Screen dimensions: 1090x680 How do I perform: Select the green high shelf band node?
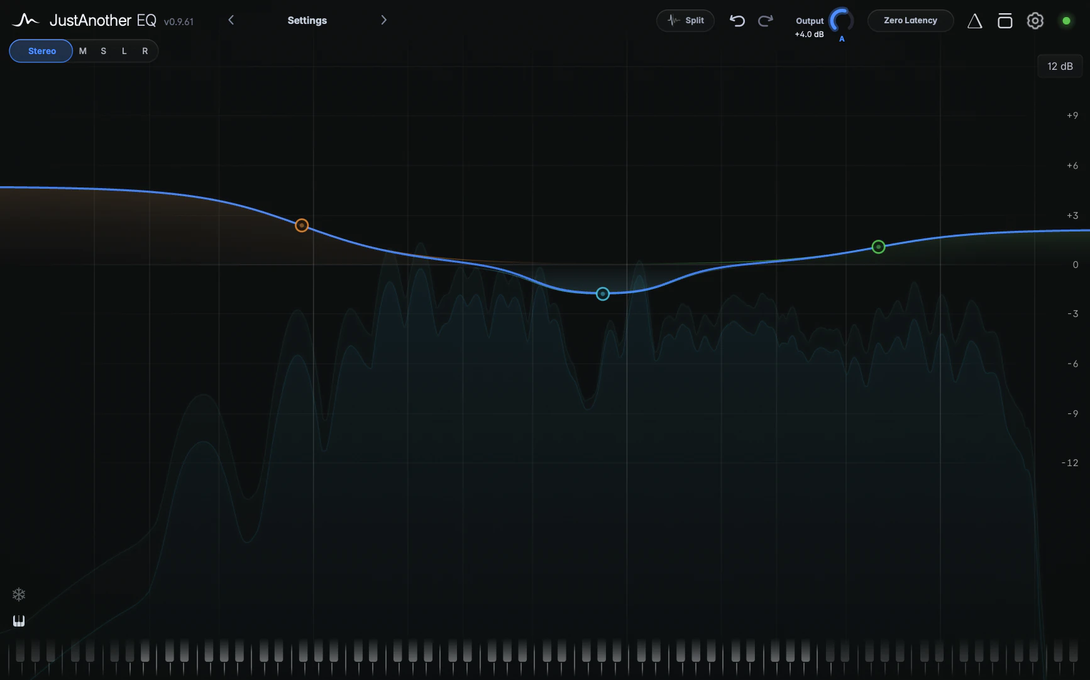click(878, 247)
